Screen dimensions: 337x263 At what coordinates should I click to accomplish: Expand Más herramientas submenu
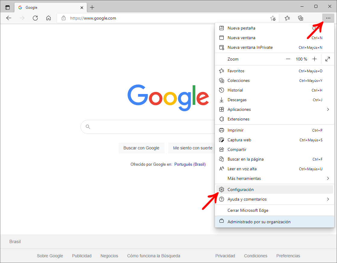[x=275, y=178]
